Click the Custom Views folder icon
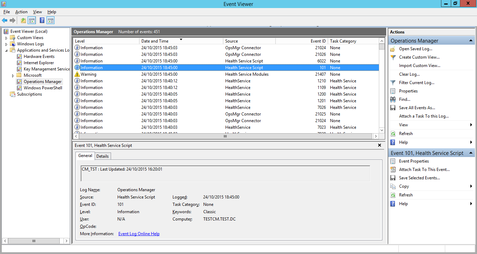Image resolution: width=477 pixels, height=254 pixels. click(x=13, y=38)
